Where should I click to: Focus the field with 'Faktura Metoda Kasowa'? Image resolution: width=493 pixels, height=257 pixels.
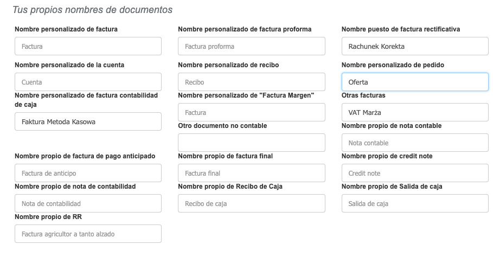[x=88, y=121]
